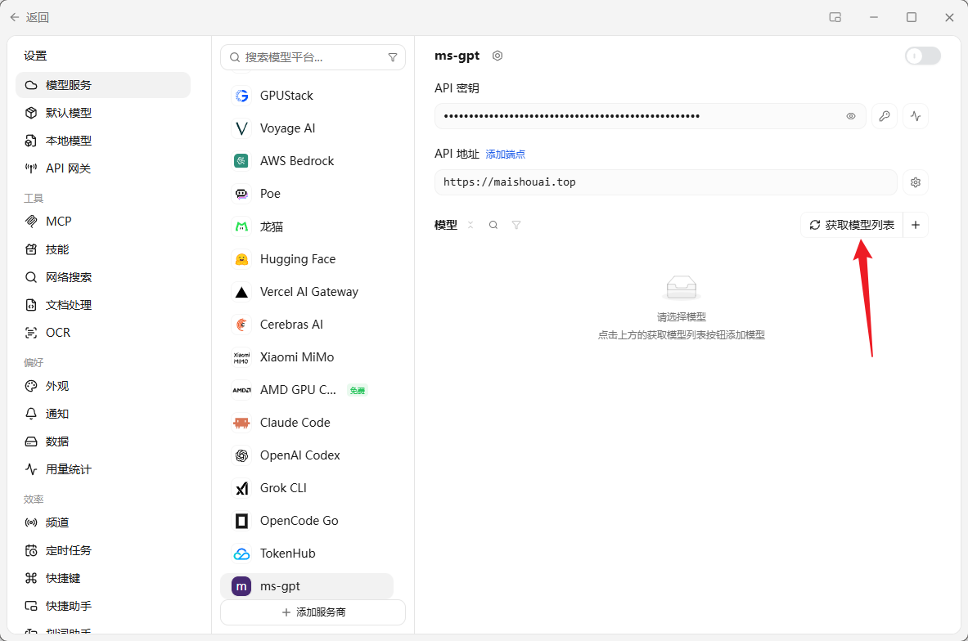968x641 pixels.
Task: Open ms-gpt provider settings gear
Action: pos(498,56)
